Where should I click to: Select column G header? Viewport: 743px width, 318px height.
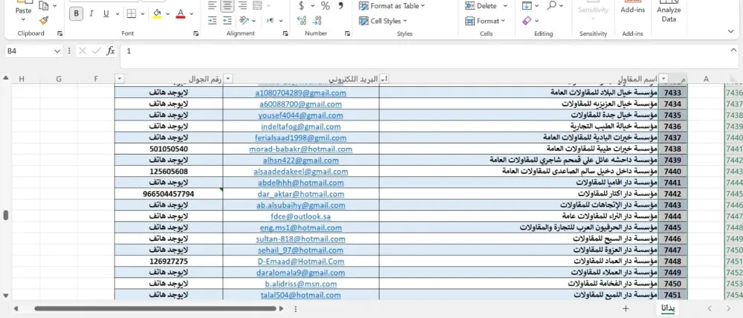(58, 79)
